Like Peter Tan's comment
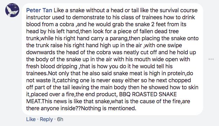219x126 pixels. [31, 119]
